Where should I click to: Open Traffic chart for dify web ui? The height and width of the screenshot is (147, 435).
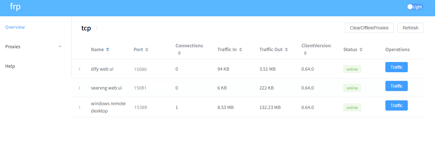coord(396,67)
